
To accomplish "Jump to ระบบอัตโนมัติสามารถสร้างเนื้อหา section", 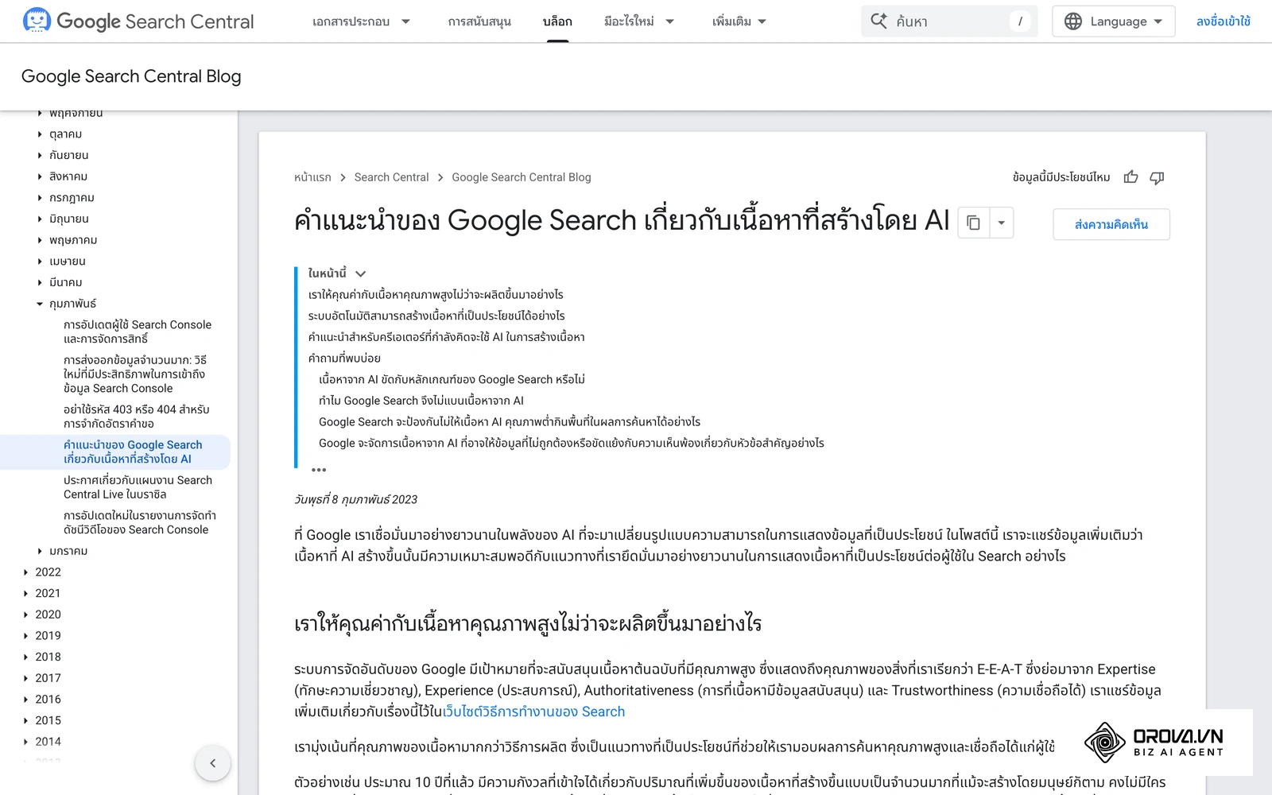I will tap(436, 316).
